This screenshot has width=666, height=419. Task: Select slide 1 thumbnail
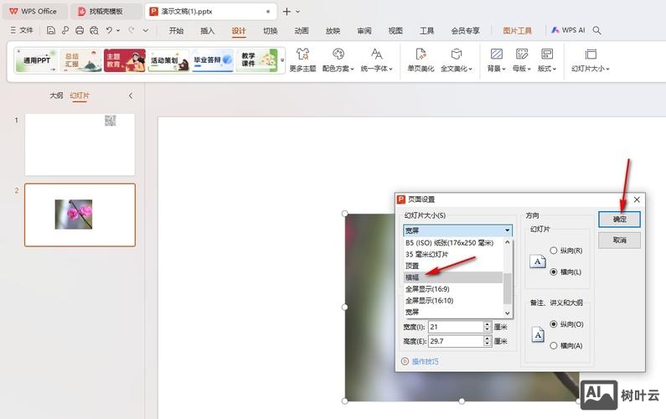pos(80,144)
